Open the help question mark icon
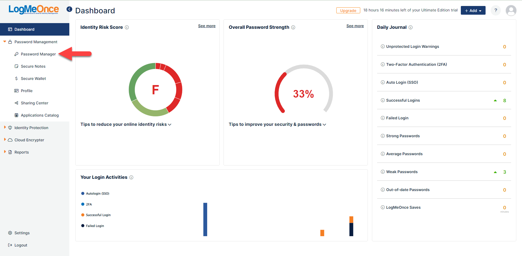This screenshot has height=256, width=522. (x=496, y=10)
